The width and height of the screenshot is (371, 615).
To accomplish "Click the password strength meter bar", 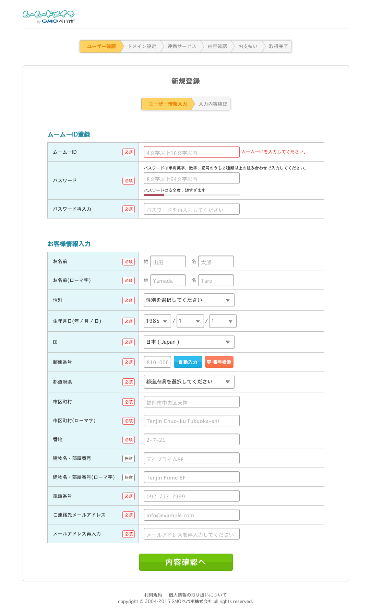I will click(191, 195).
